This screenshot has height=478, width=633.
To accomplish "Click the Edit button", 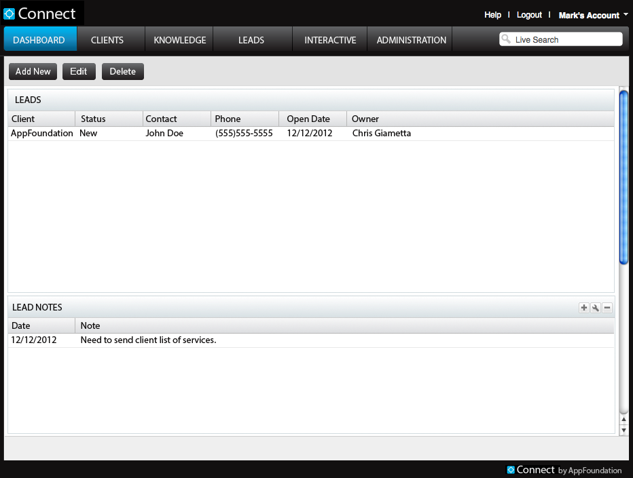I will pyautogui.click(x=79, y=71).
